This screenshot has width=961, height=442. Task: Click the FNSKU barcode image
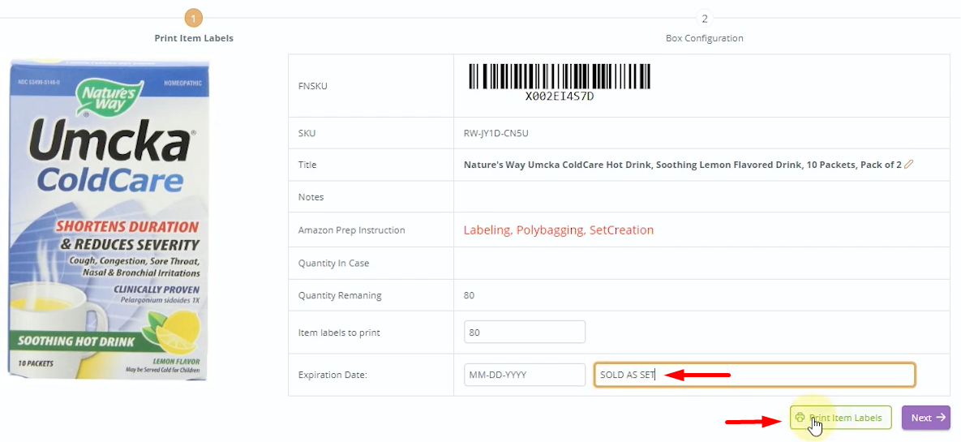coord(560,77)
